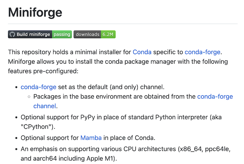Click the bullet before 'An emphasis on supporting'
The width and height of the screenshot is (244, 164).
[16, 150]
